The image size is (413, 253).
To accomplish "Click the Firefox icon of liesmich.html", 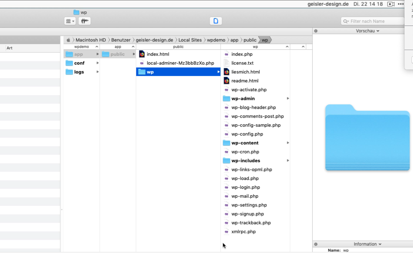I will pyautogui.click(x=226, y=72).
